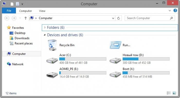Select the Acer (C:) drive icon

click(x=52, y=61)
